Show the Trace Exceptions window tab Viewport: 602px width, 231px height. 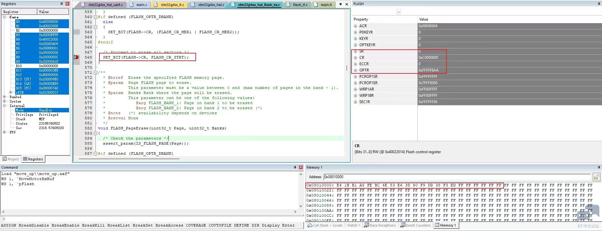click(x=380, y=225)
